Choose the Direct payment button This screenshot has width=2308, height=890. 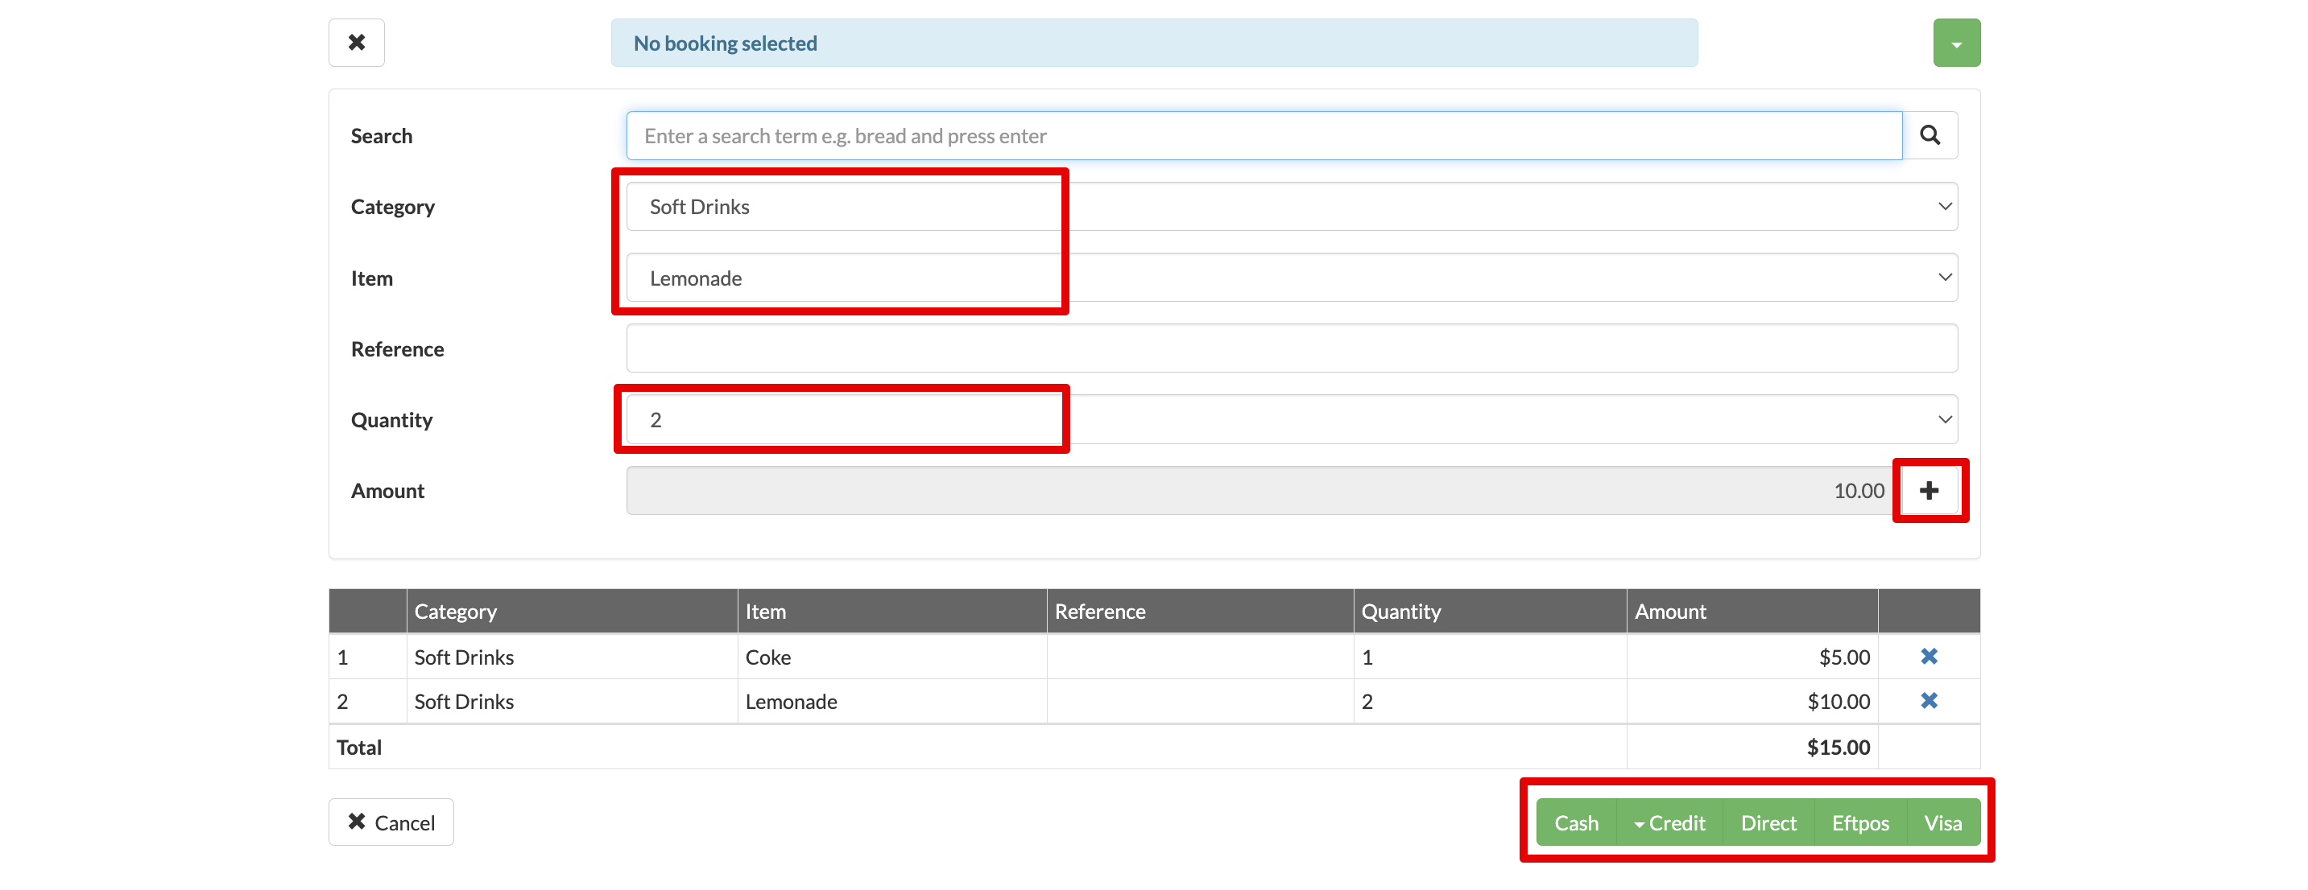(1768, 823)
